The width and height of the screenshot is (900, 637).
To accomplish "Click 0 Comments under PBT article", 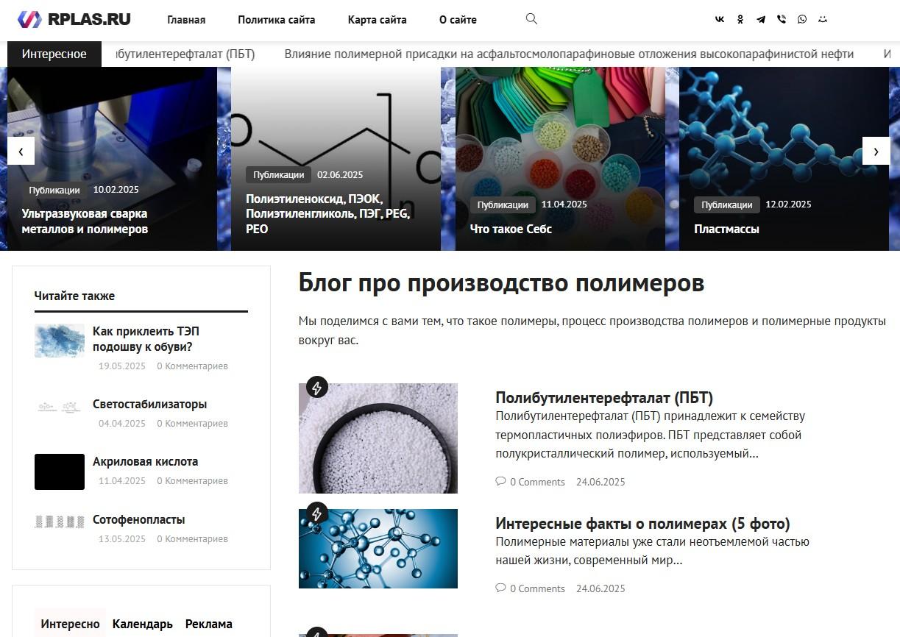I will [537, 482].
